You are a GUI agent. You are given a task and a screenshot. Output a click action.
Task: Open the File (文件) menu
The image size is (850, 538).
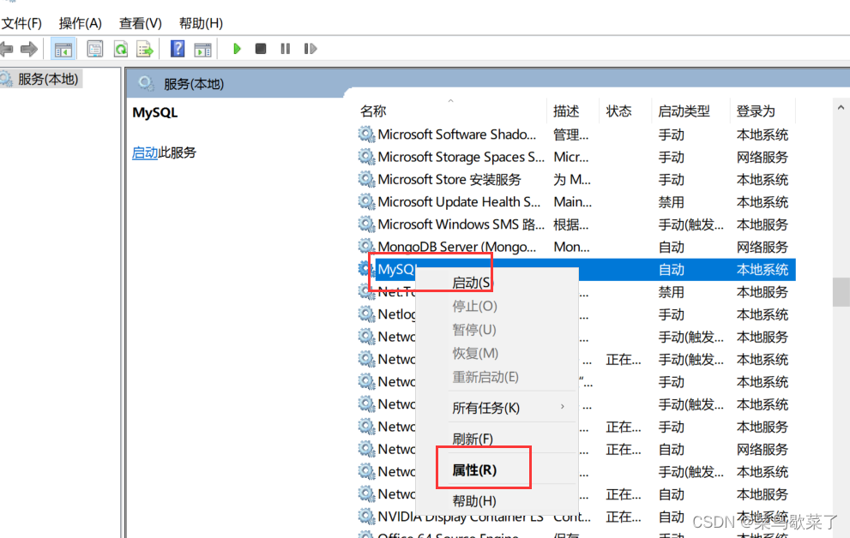tap(21, 23)
